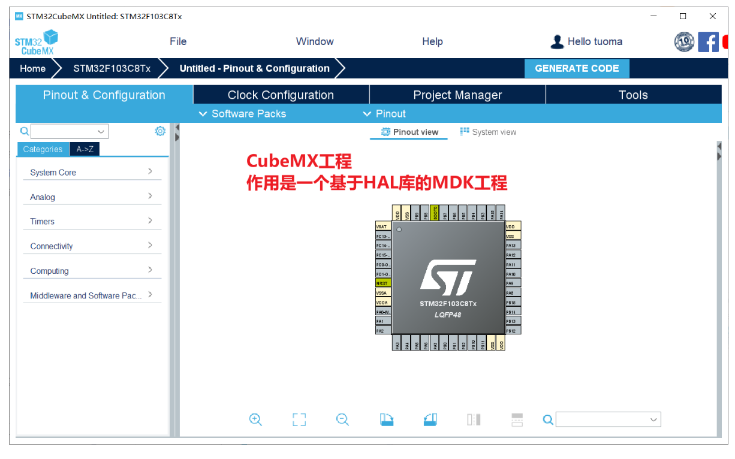Select the Pinout view tab
735x459 pixels.
409,132
